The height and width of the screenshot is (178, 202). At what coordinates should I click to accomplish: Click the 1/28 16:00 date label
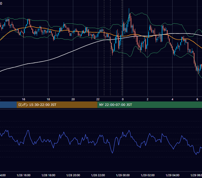[x=23, y=175]
